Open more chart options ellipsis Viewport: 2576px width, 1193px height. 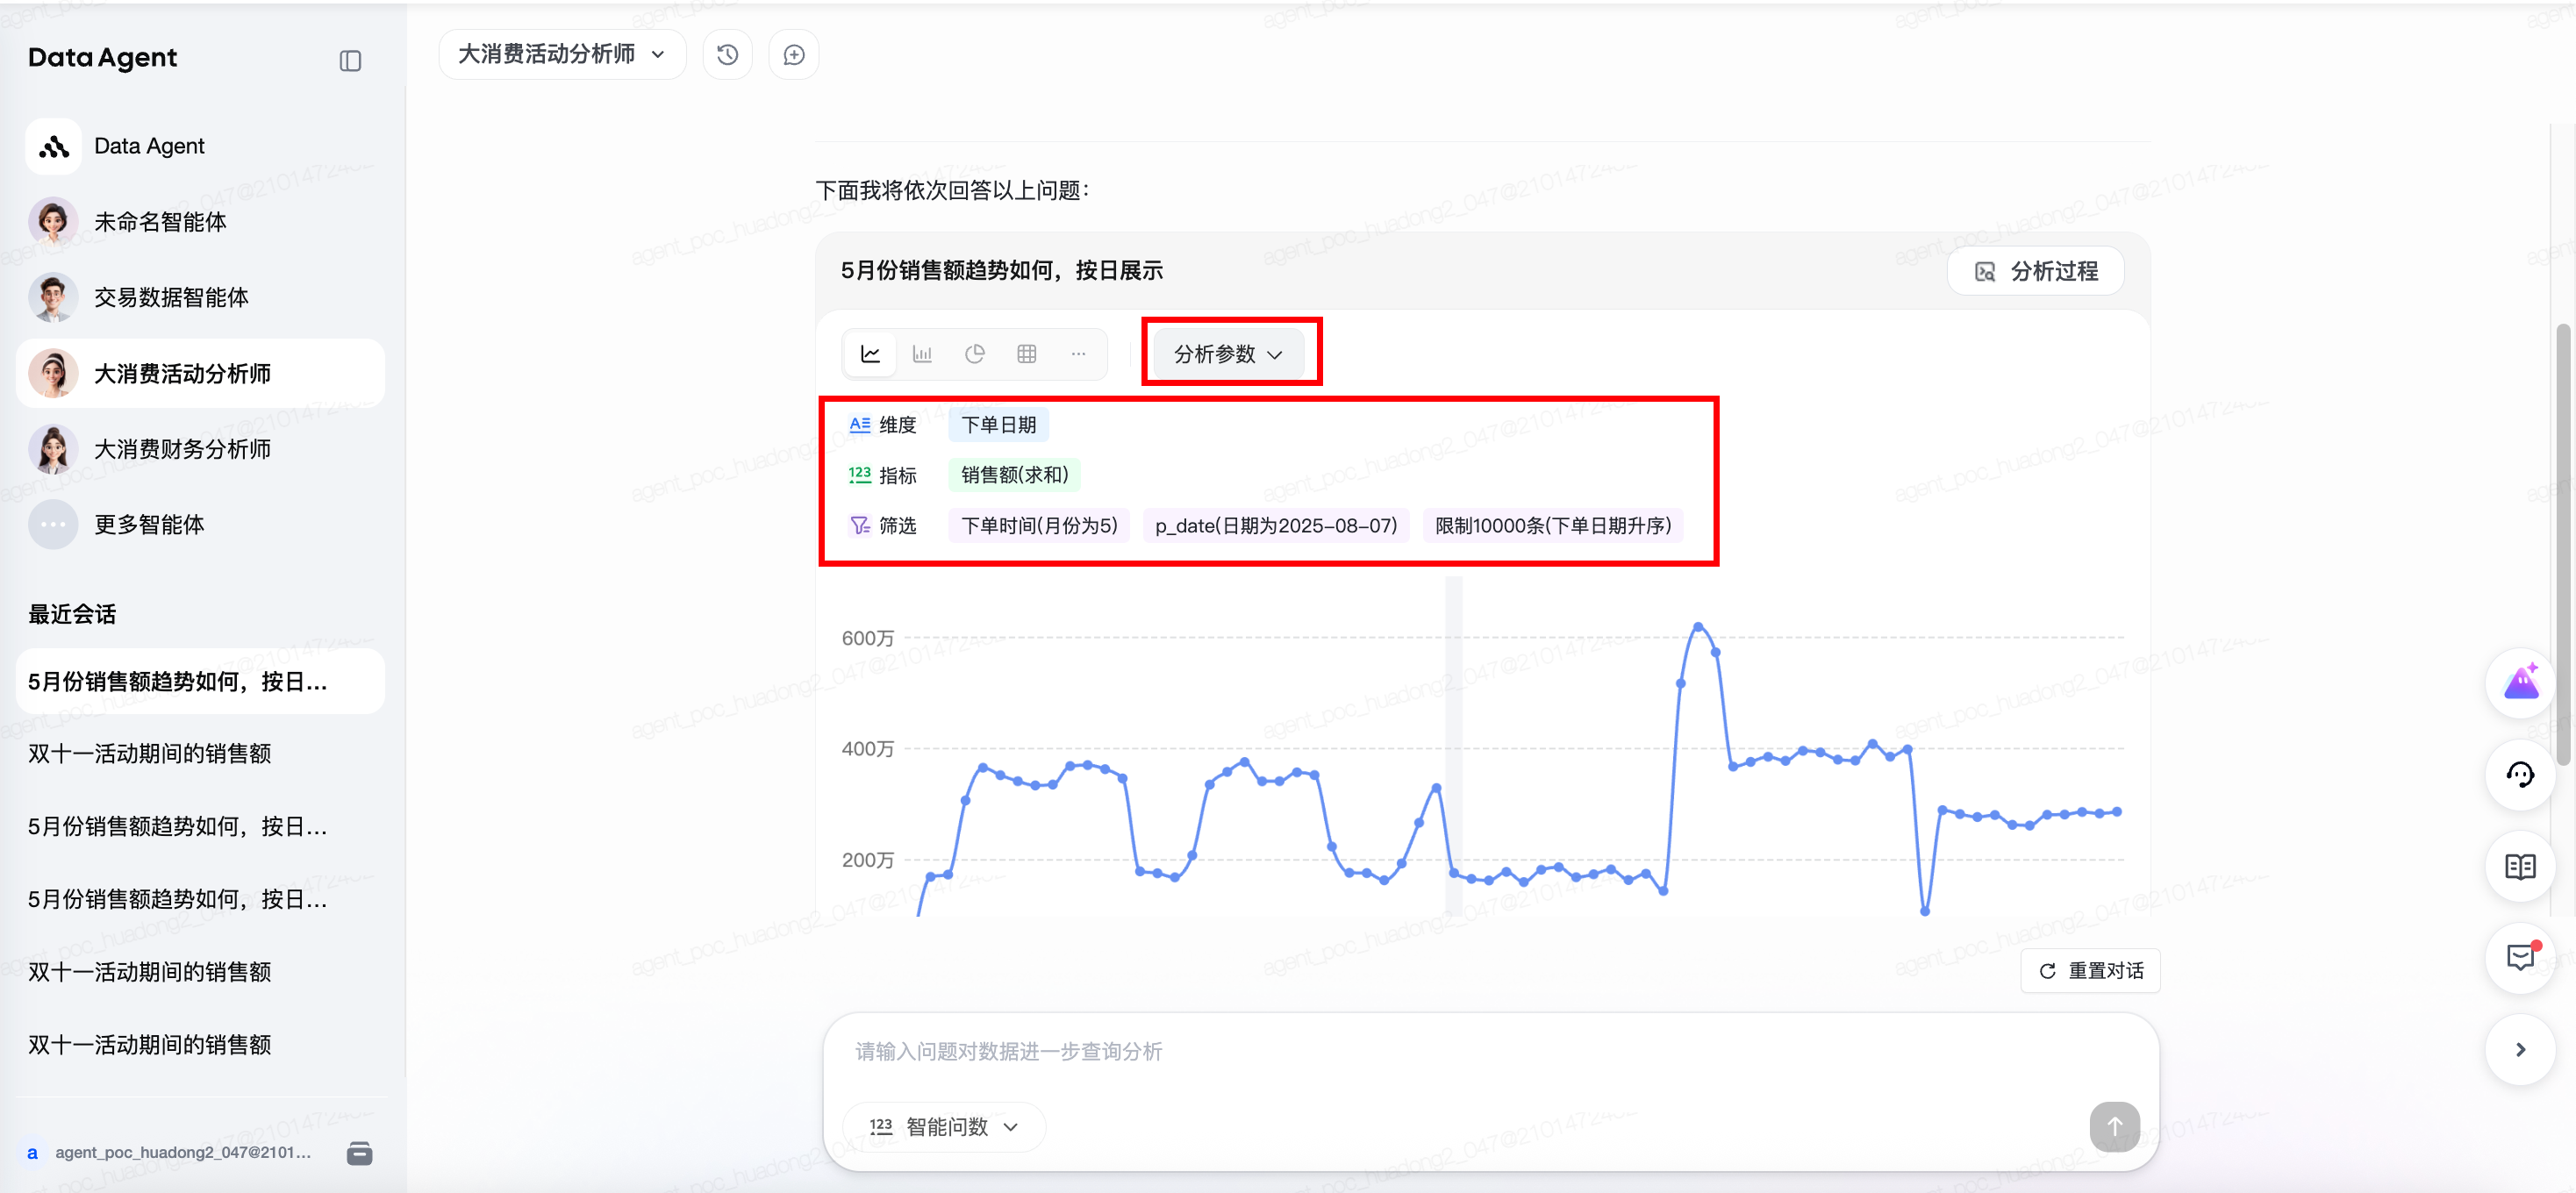(x=1078, y=354)
